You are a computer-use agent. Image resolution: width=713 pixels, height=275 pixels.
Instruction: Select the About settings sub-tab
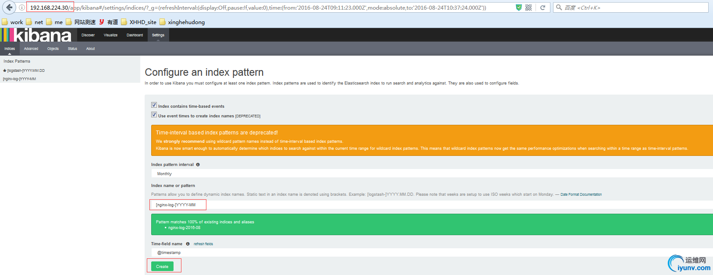[x=90, y=49]
